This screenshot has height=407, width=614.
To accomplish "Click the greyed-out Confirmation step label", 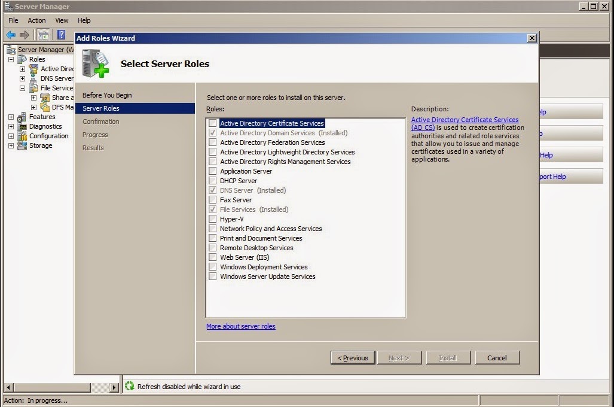I will pos(100,122).
